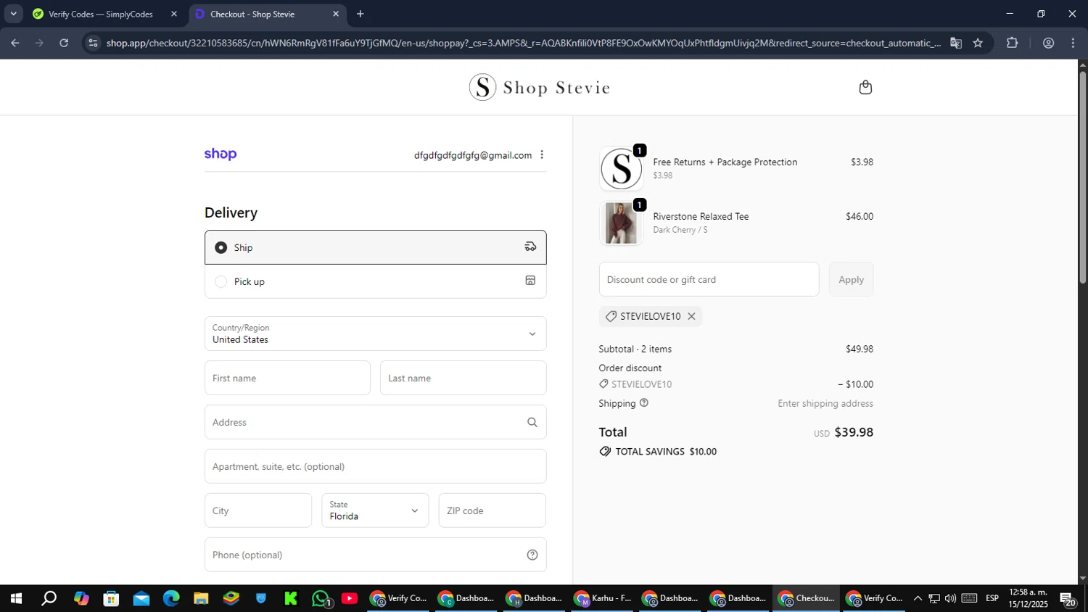The width and height of the screenshot is (1088, 612).
Task: Click the Riverstone Relaxed Tee item name
Action: tap(701, 216)
